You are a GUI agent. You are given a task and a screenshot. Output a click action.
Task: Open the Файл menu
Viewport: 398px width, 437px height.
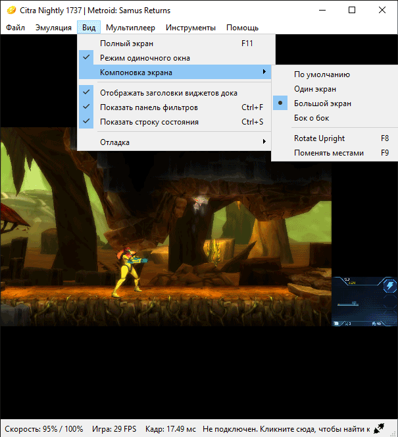click(x=15, y=28)
